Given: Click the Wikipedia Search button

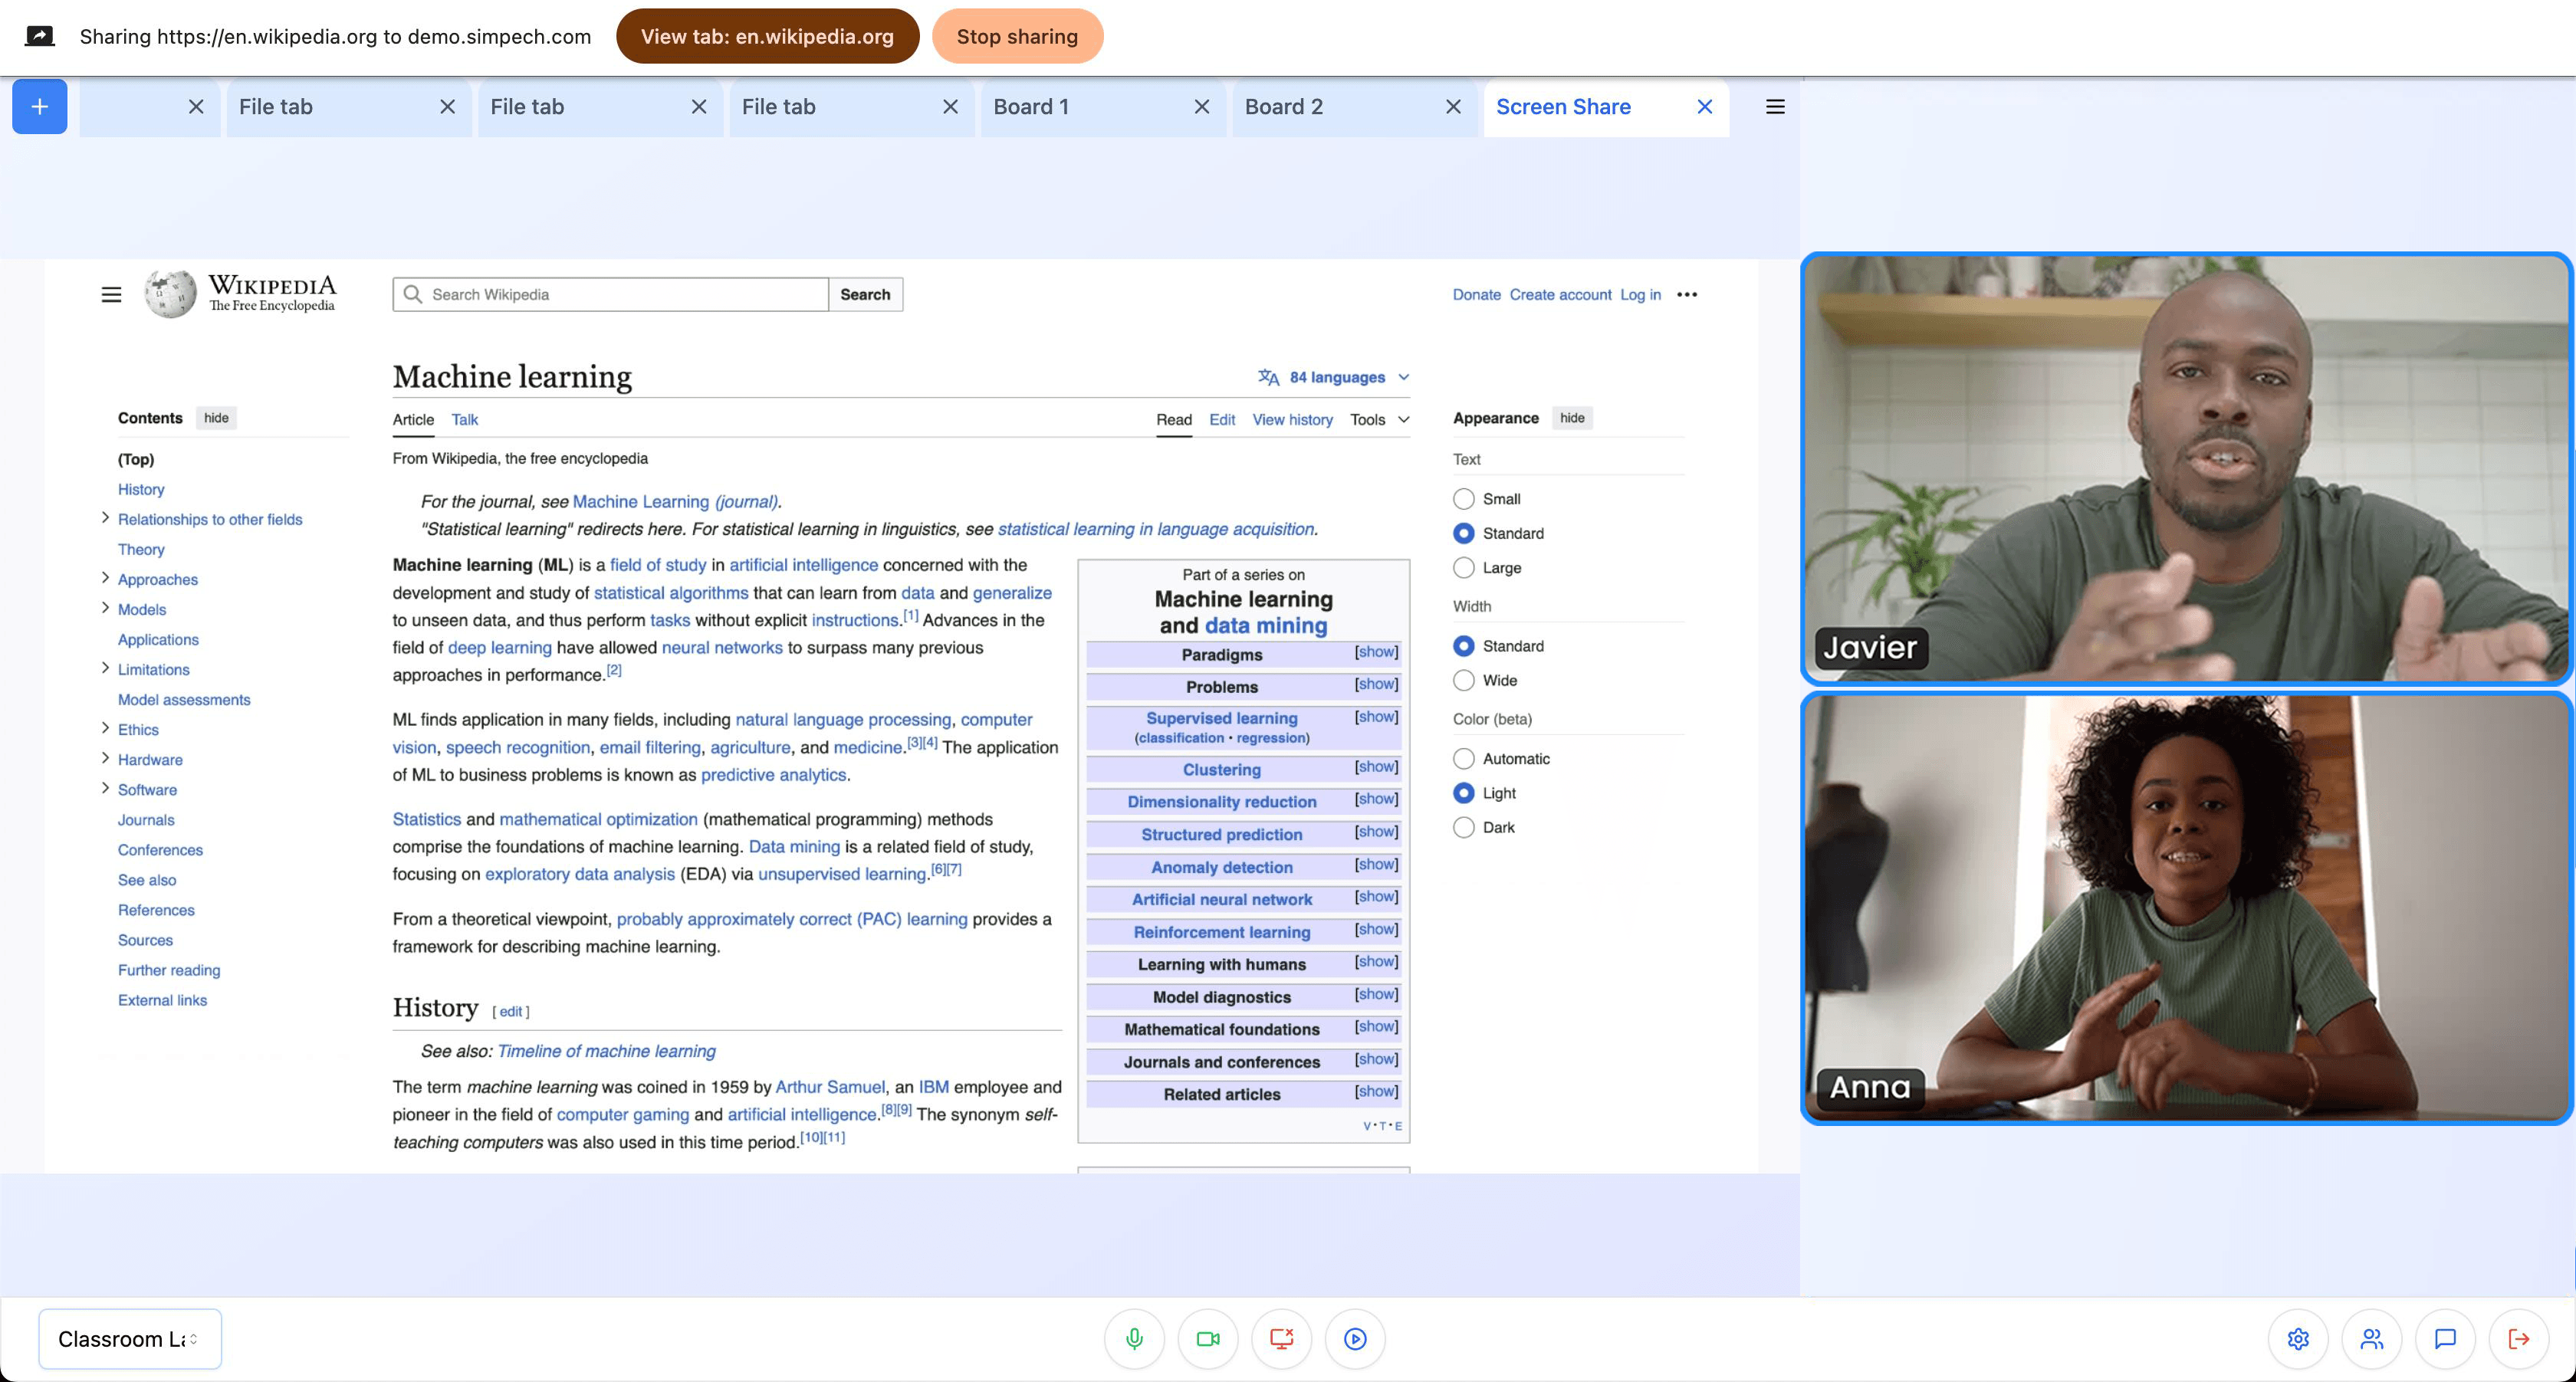Looking at the screenshot, I should pos(865,294).
